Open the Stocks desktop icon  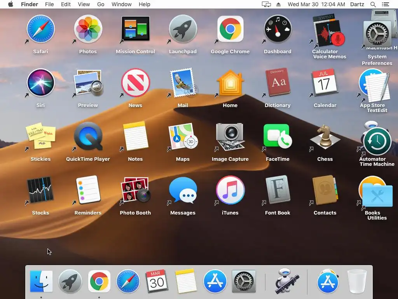pos(40,190)
